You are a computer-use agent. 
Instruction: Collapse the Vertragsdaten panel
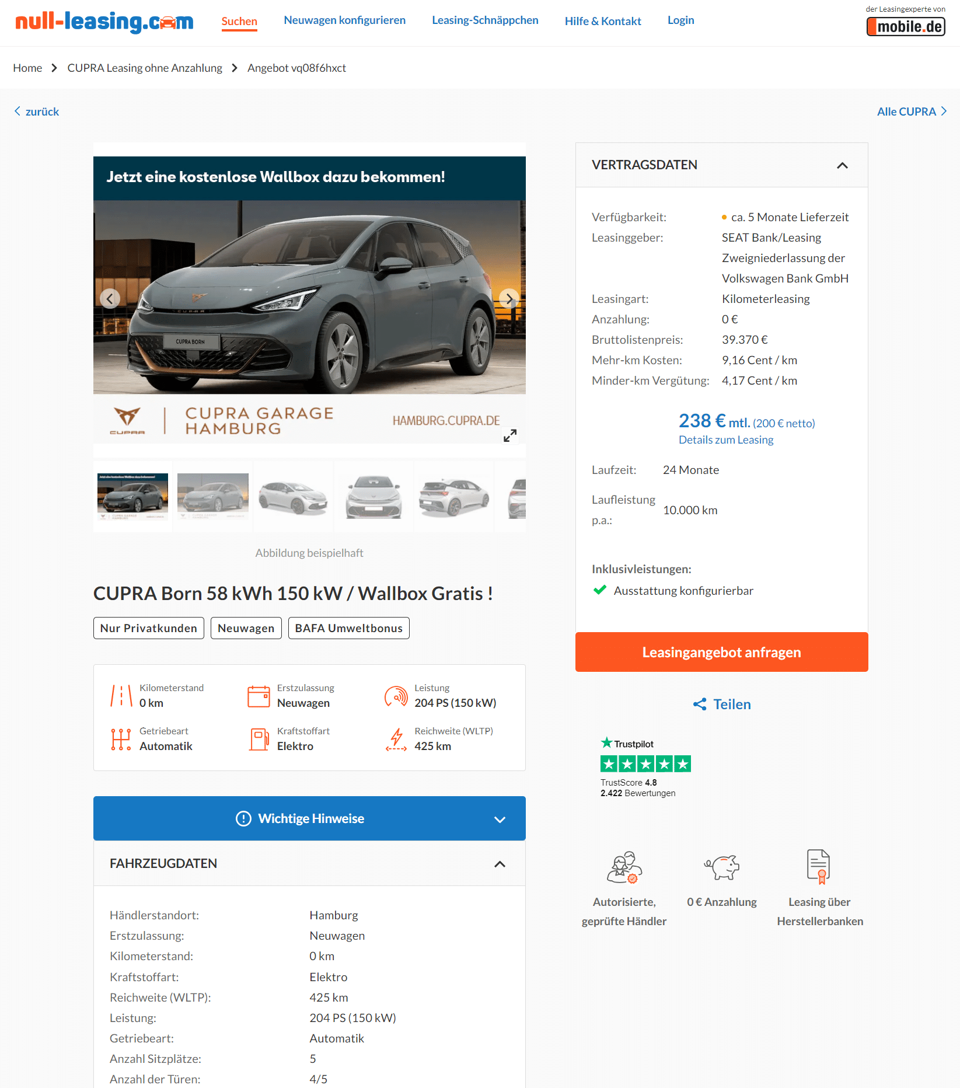click(842, 165)
